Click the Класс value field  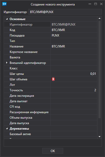point(74,68)
